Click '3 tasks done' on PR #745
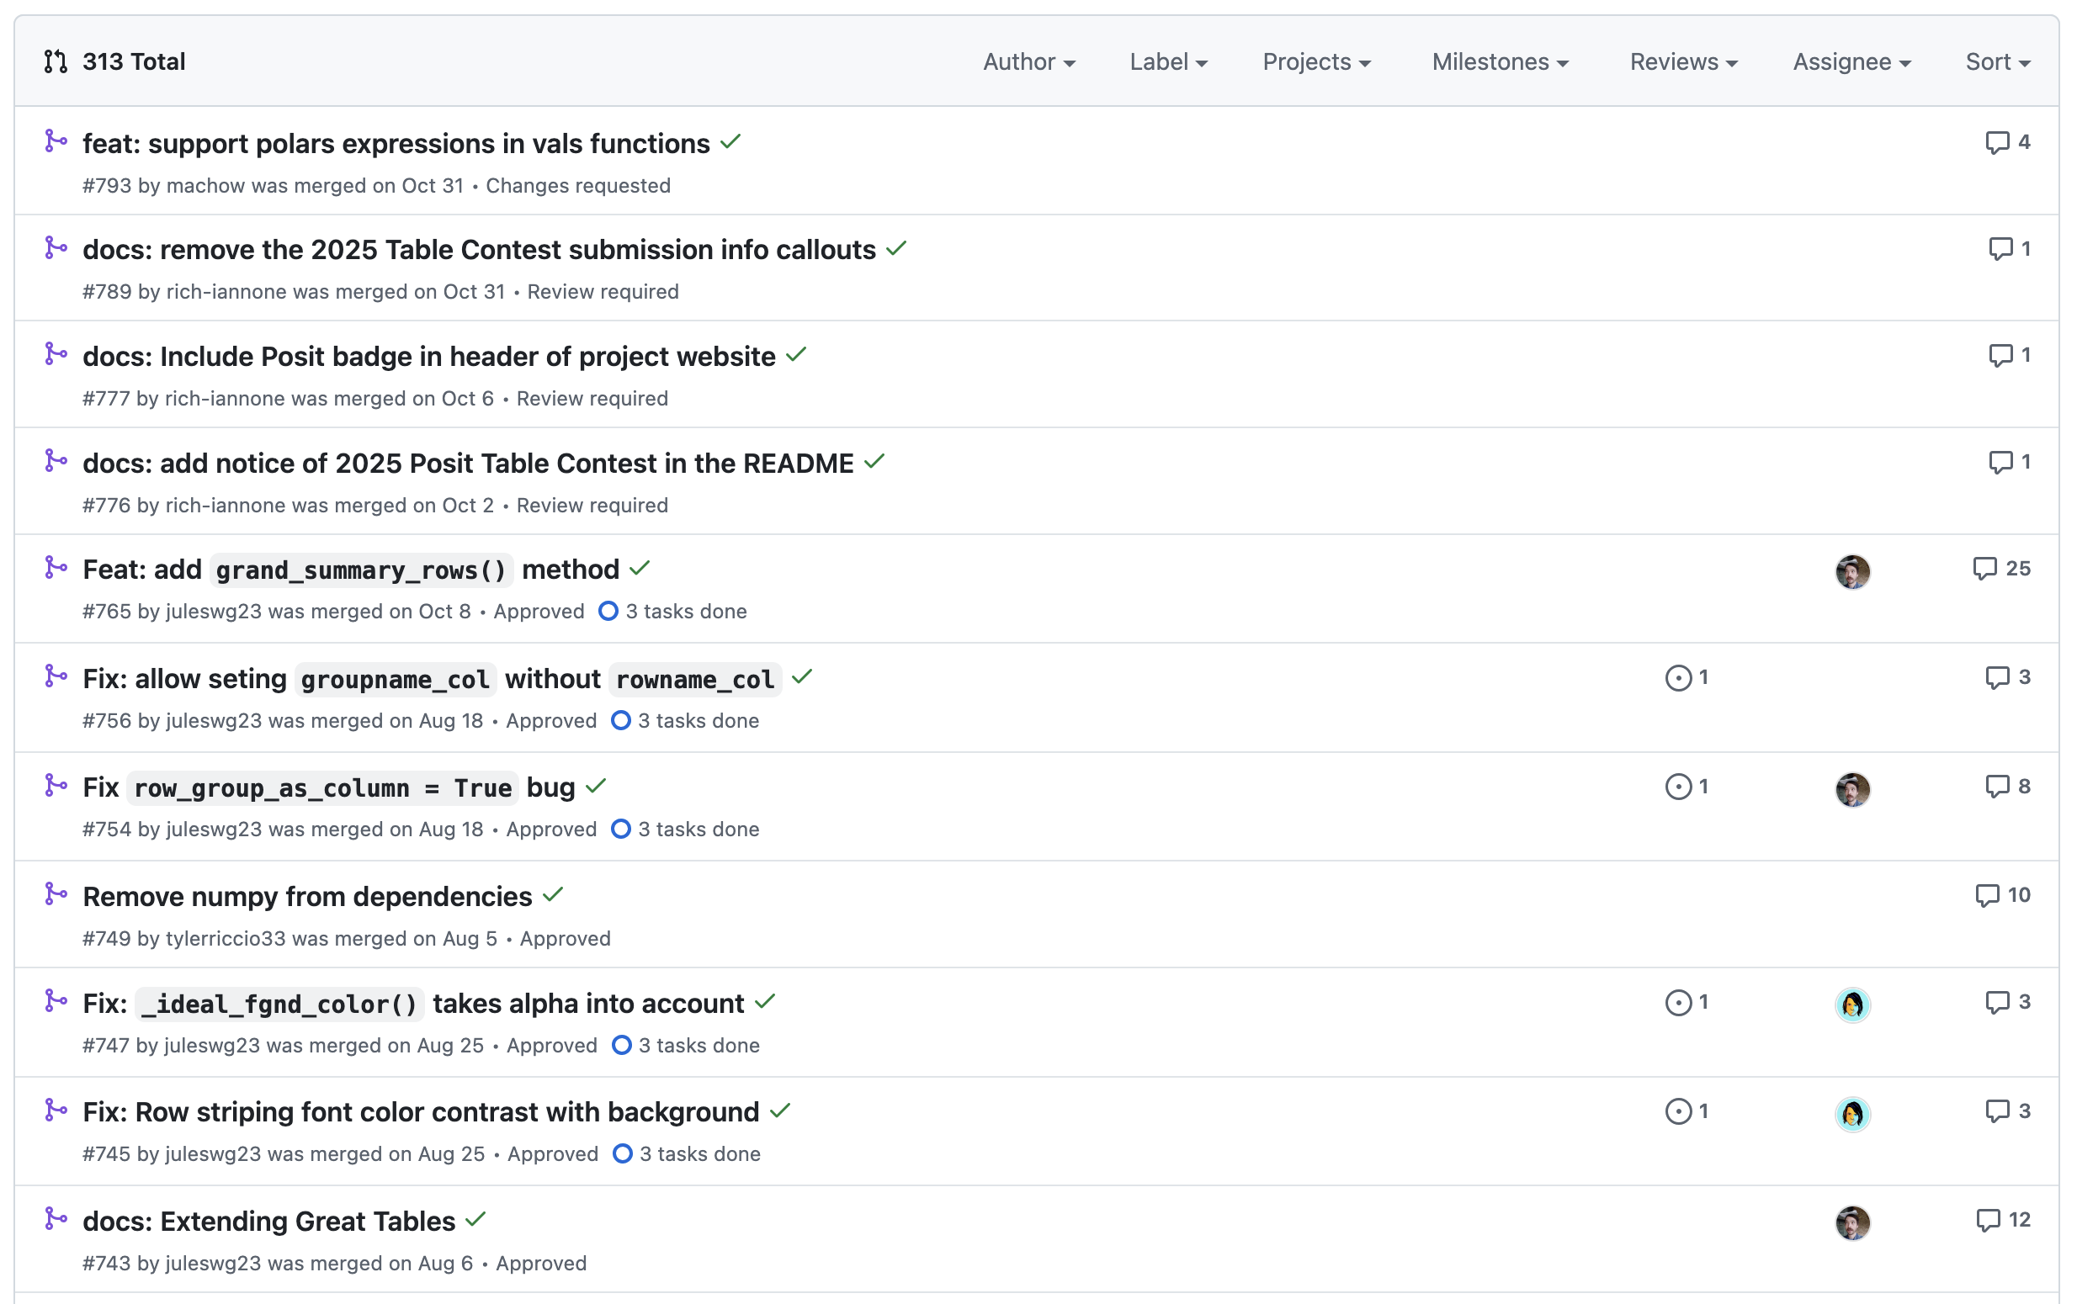The height and width of the screenshot is (1304, 2077). tap(699, 1154)
